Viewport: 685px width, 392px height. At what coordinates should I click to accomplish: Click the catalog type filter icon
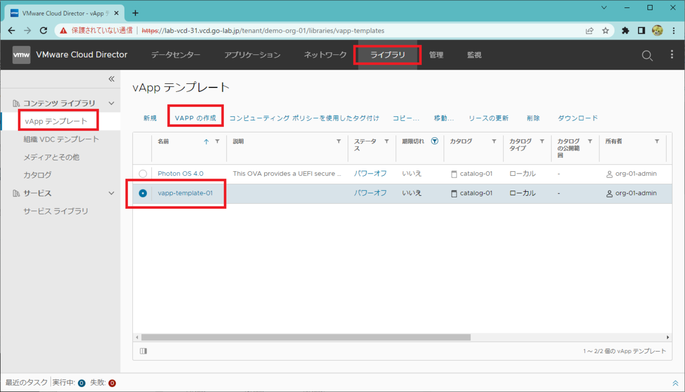pos(542,142)
